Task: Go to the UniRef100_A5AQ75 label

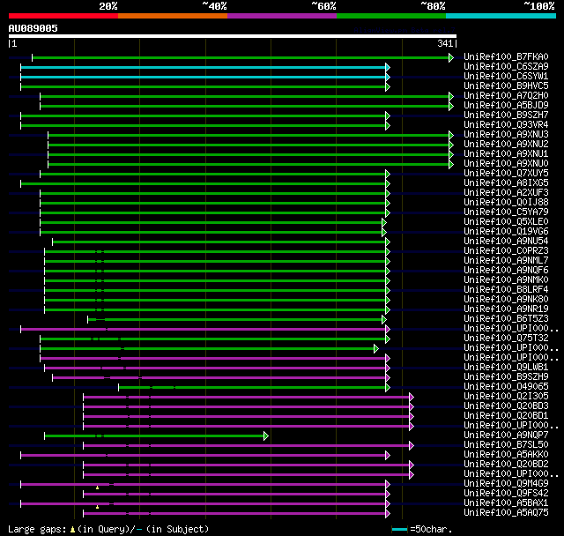Action: point(506,513)
